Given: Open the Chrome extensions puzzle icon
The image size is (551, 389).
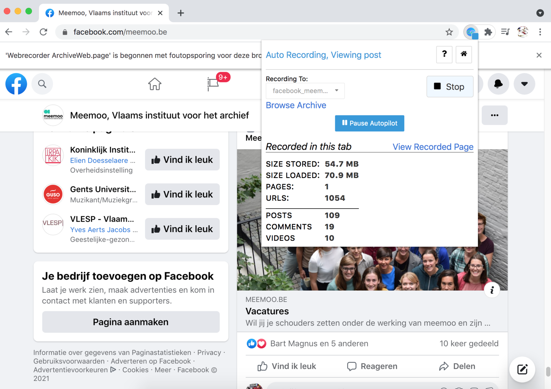Looking at the screenshot, I should pos(488,32).
